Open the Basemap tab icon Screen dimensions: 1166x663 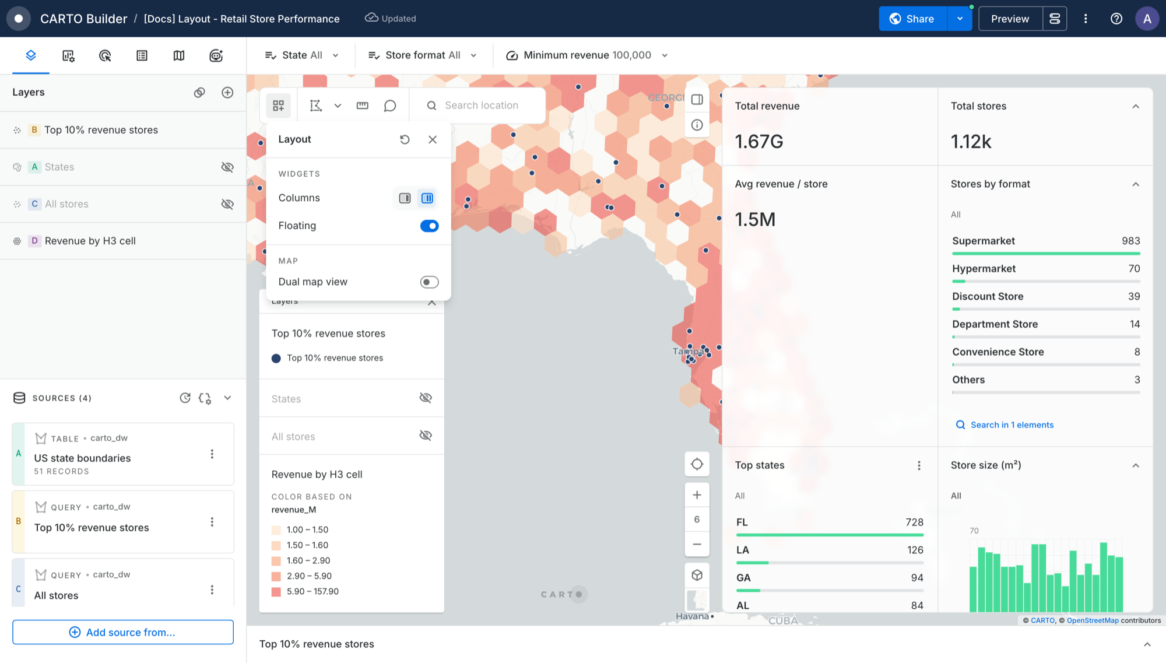(x=179, y=55)
